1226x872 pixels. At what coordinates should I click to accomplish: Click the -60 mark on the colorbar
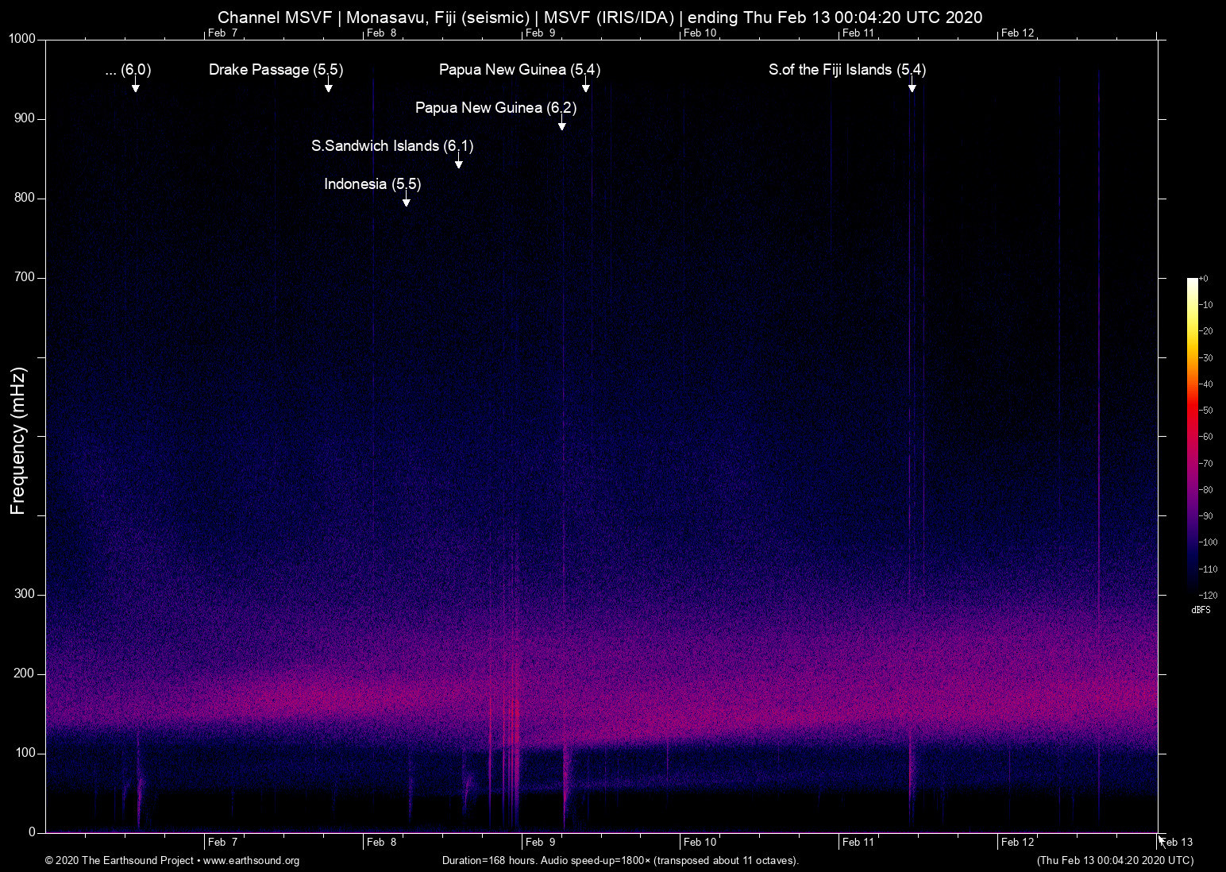pyautogui.click(x=1207, y=436)
